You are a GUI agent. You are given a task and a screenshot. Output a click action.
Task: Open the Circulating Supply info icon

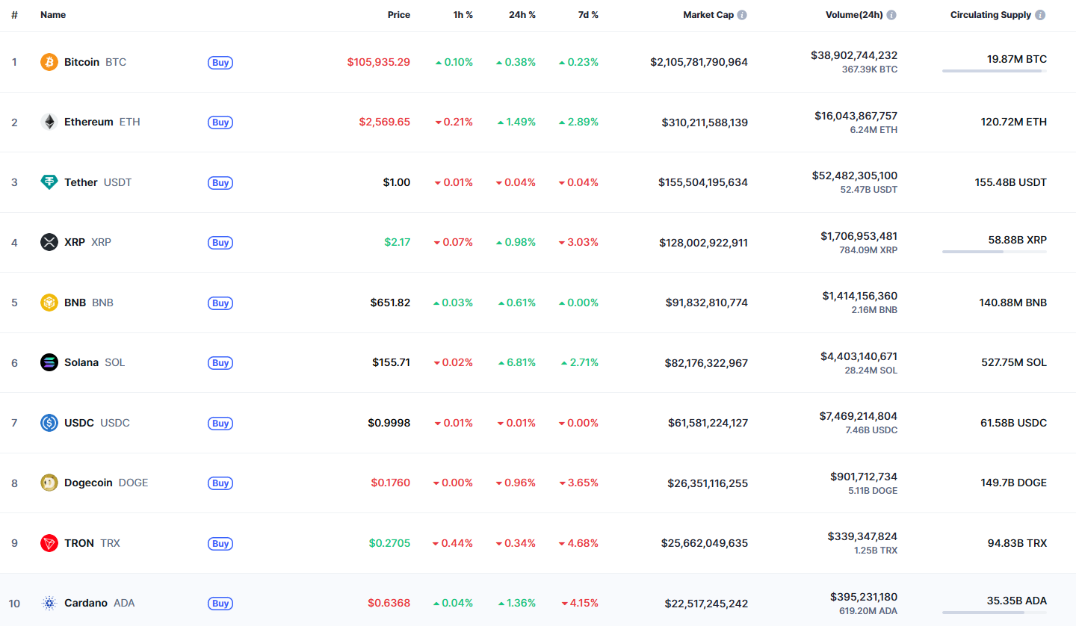tap(1040, 15)
